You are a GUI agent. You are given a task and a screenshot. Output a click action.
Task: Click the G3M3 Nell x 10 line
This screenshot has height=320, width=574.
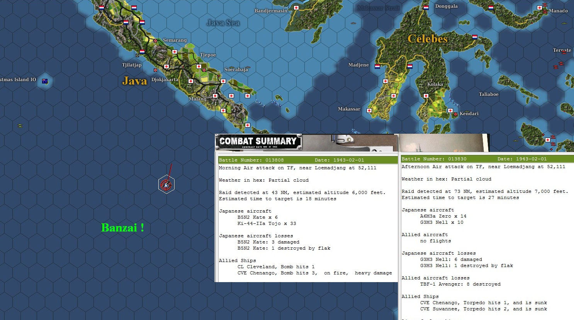(442, 222)
